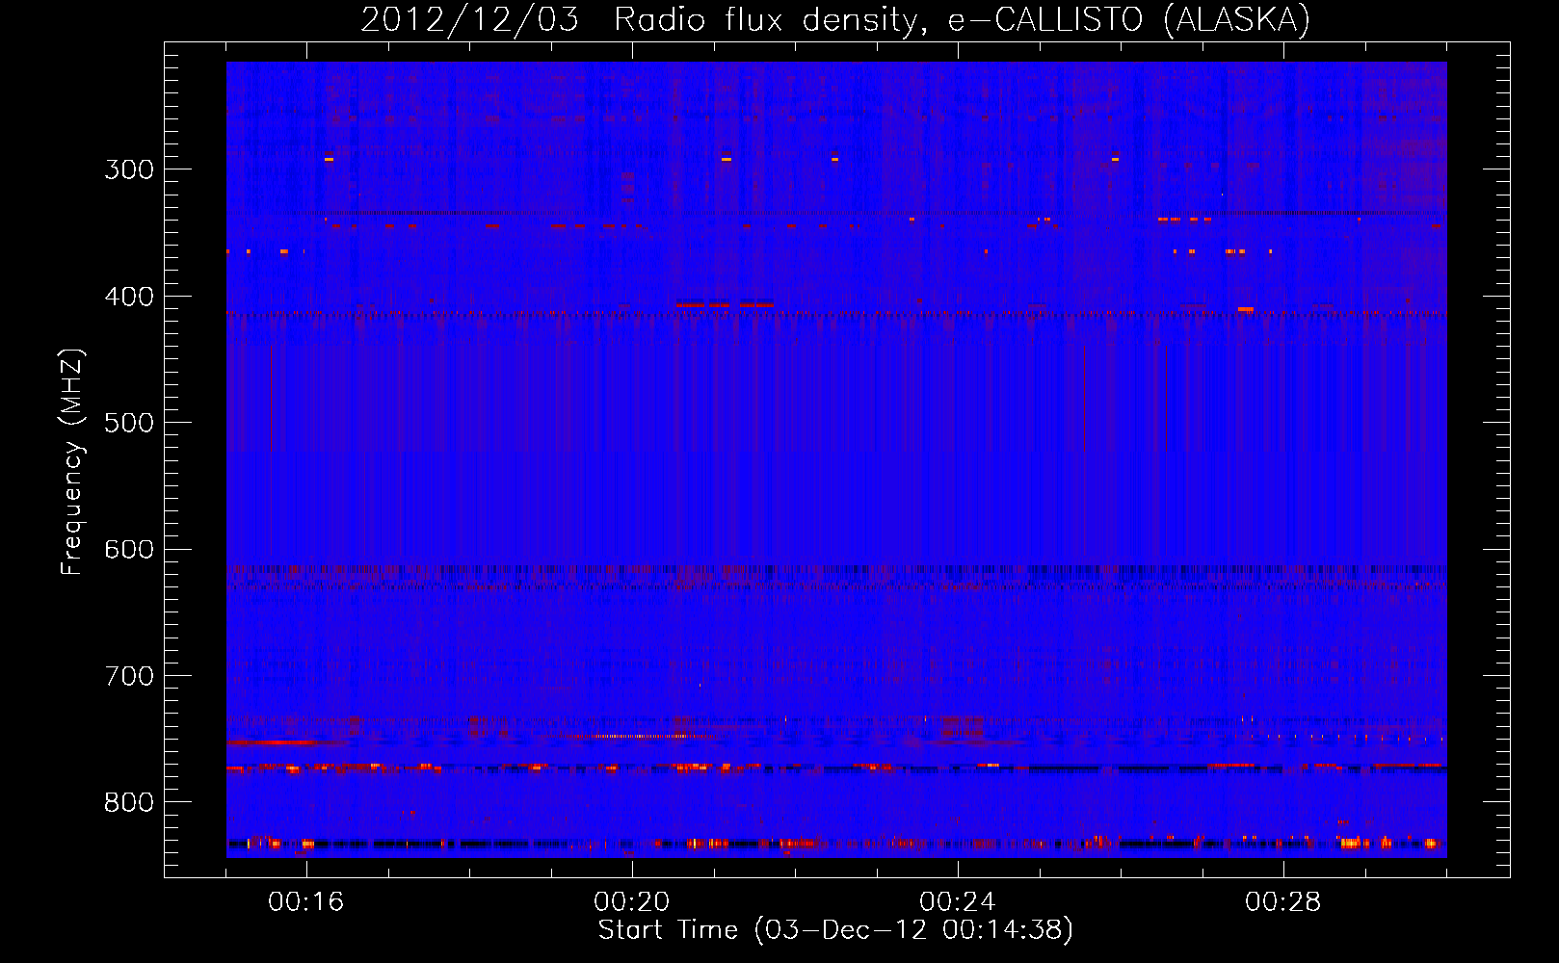Click the 00:16 time tick label

[306, 902]
